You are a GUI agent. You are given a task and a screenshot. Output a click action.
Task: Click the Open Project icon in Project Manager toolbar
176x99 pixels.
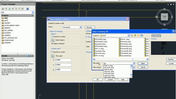(3, 9)
